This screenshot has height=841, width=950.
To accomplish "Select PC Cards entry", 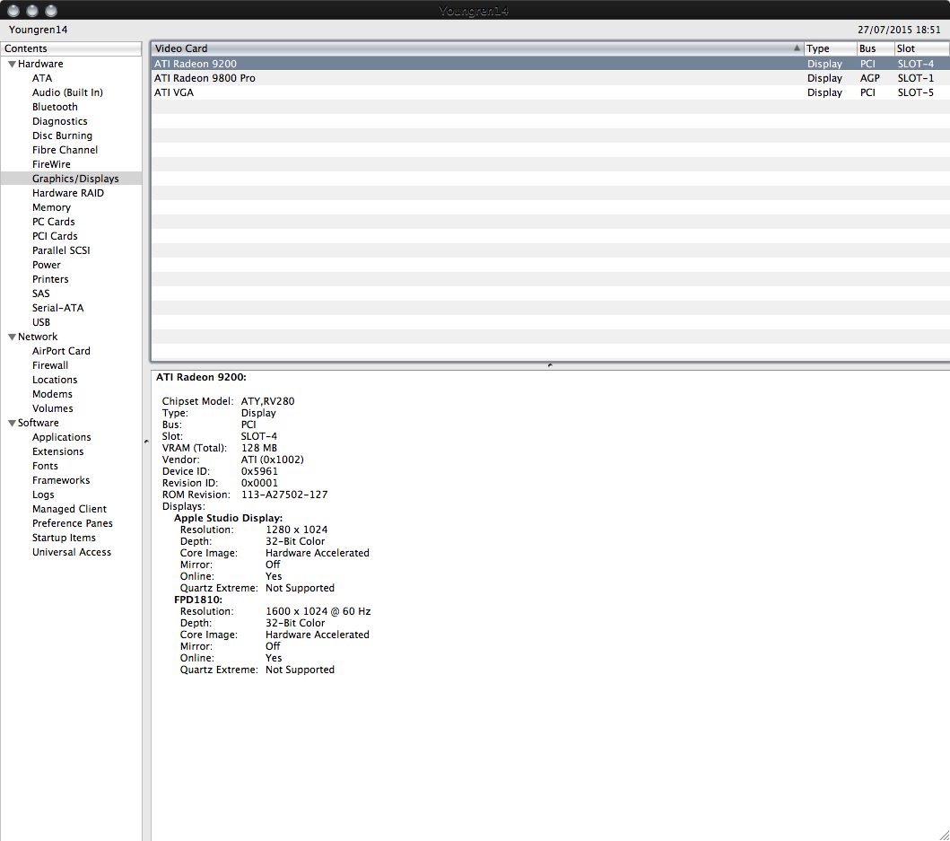I will click(x=53, y=222).
